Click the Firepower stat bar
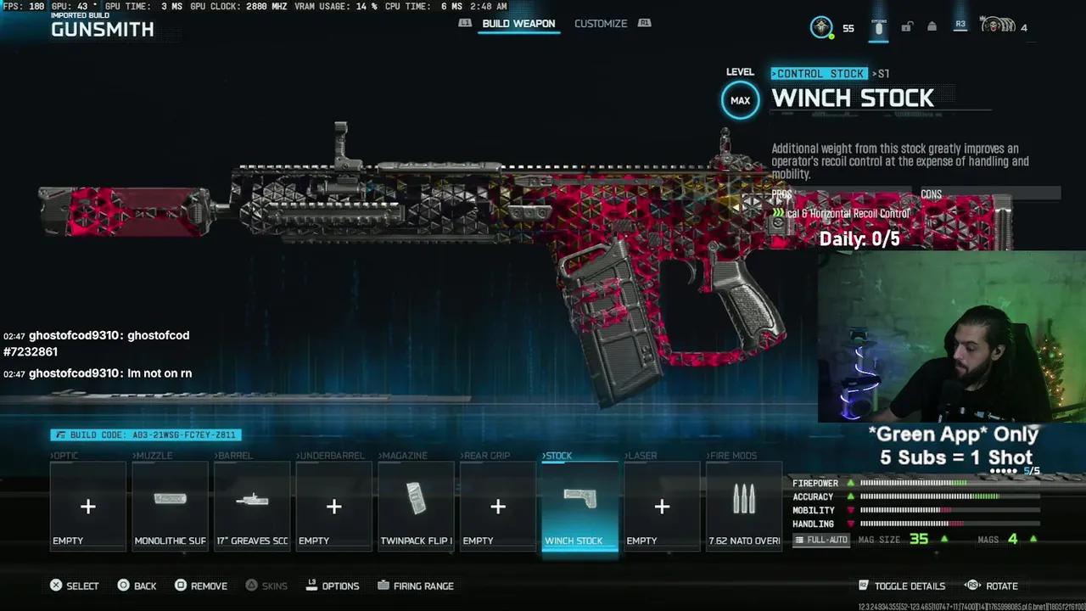 coord(950,483)
